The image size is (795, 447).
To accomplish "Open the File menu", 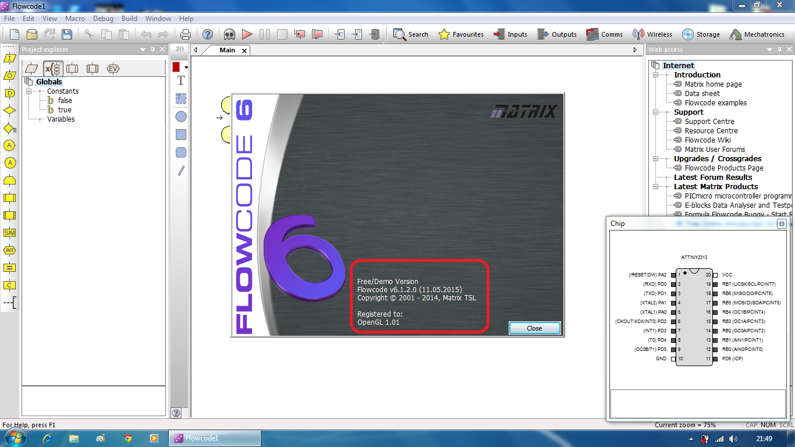I will coord(9,19).
